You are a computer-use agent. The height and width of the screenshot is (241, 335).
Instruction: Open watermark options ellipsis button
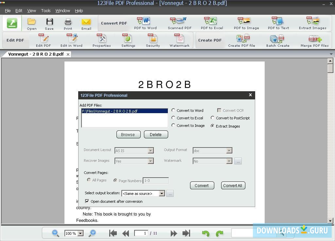pos(238,161)
